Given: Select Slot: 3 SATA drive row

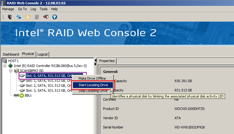Looking at the screenshot, I should (49, 90).
